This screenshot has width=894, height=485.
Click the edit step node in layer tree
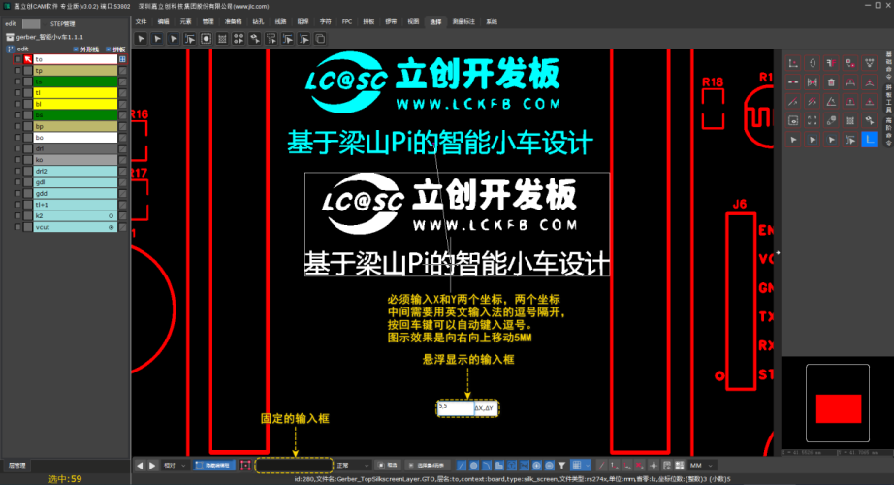coord(22,49)
